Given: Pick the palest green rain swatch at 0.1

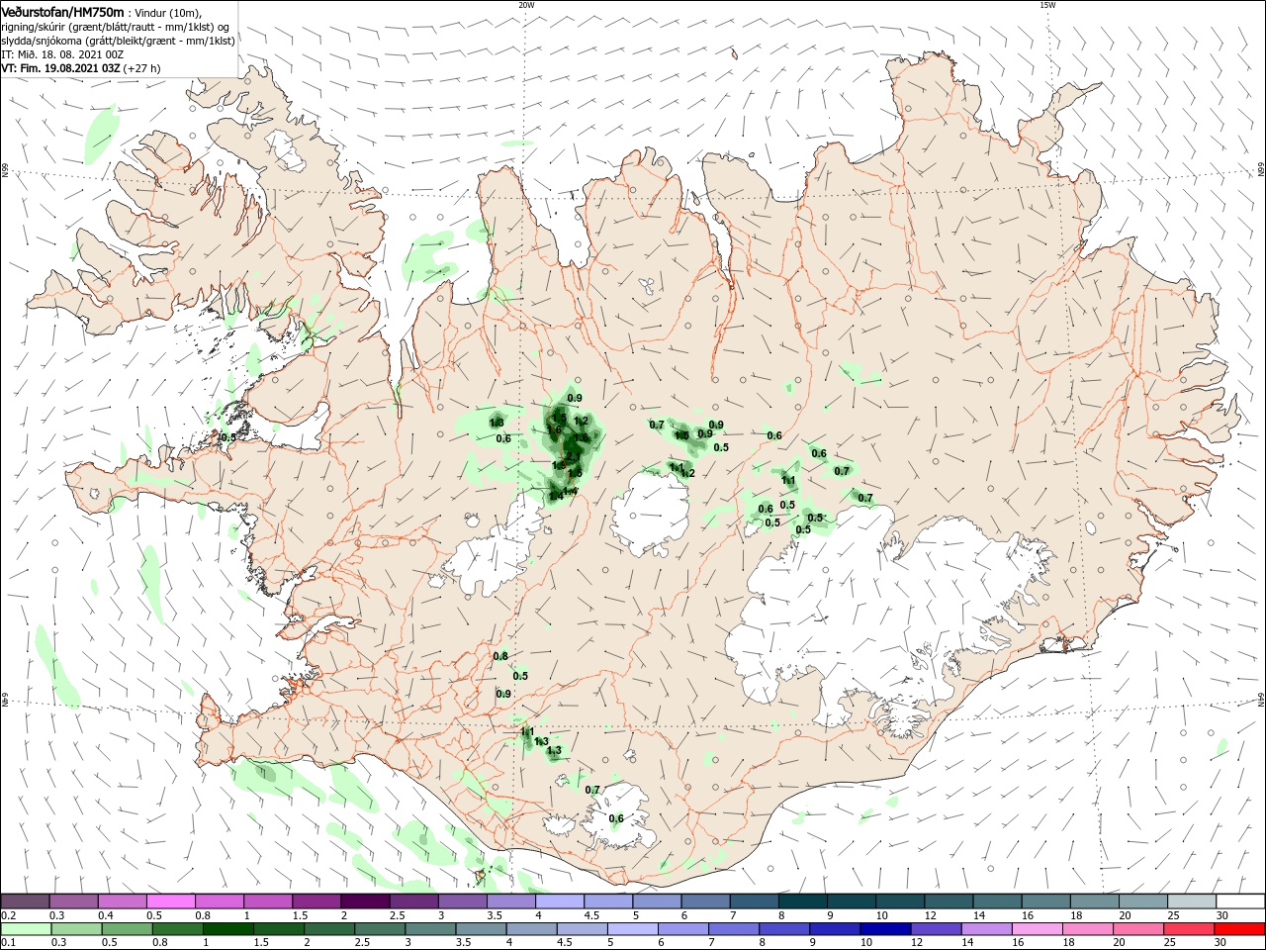Looking at the screenshot, I should pyautogui.click(x=27, y=929).
